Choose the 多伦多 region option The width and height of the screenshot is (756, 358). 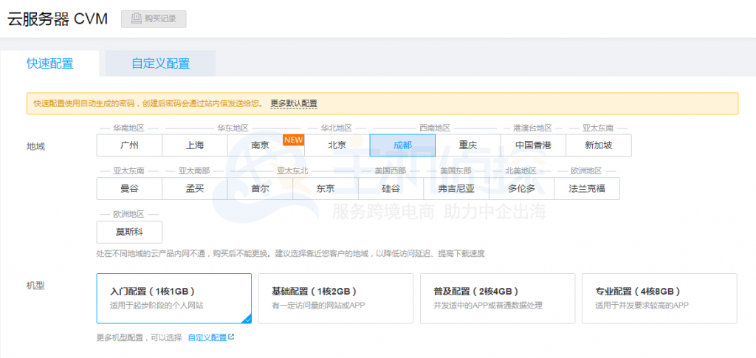pos(522,188)
